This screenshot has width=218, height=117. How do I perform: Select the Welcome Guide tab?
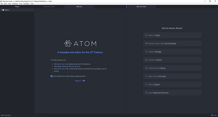(141, 7)
